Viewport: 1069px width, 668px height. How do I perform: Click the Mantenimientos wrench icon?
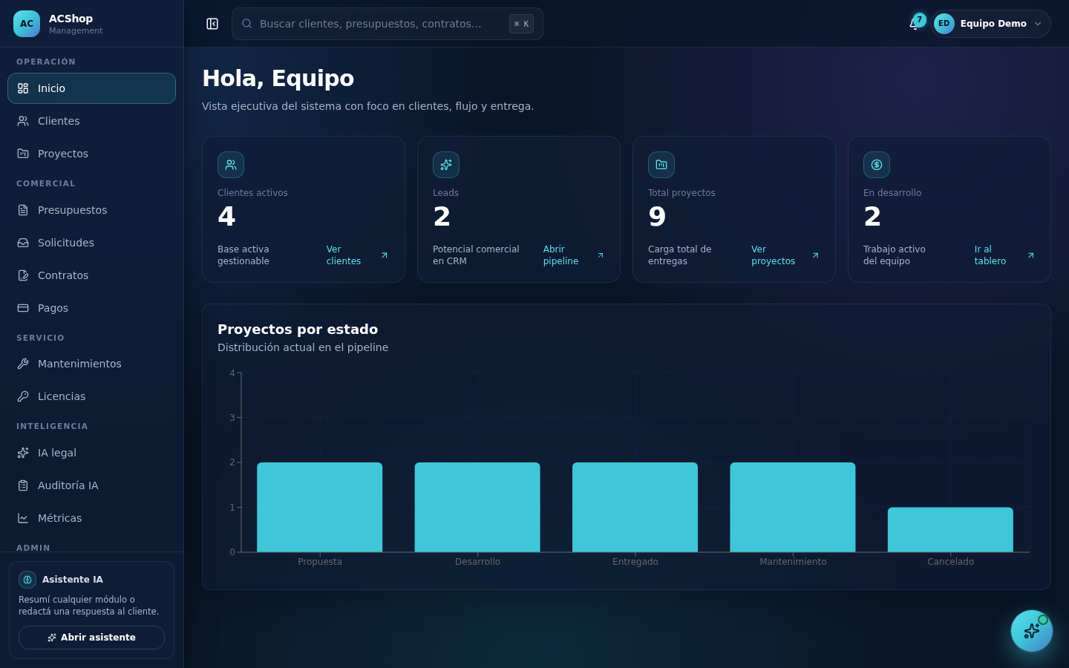point(23,364)
